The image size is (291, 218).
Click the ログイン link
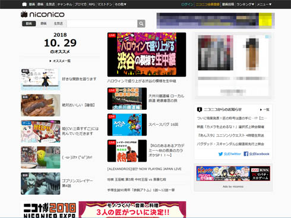pyautogui.click(x=187, y=4)
